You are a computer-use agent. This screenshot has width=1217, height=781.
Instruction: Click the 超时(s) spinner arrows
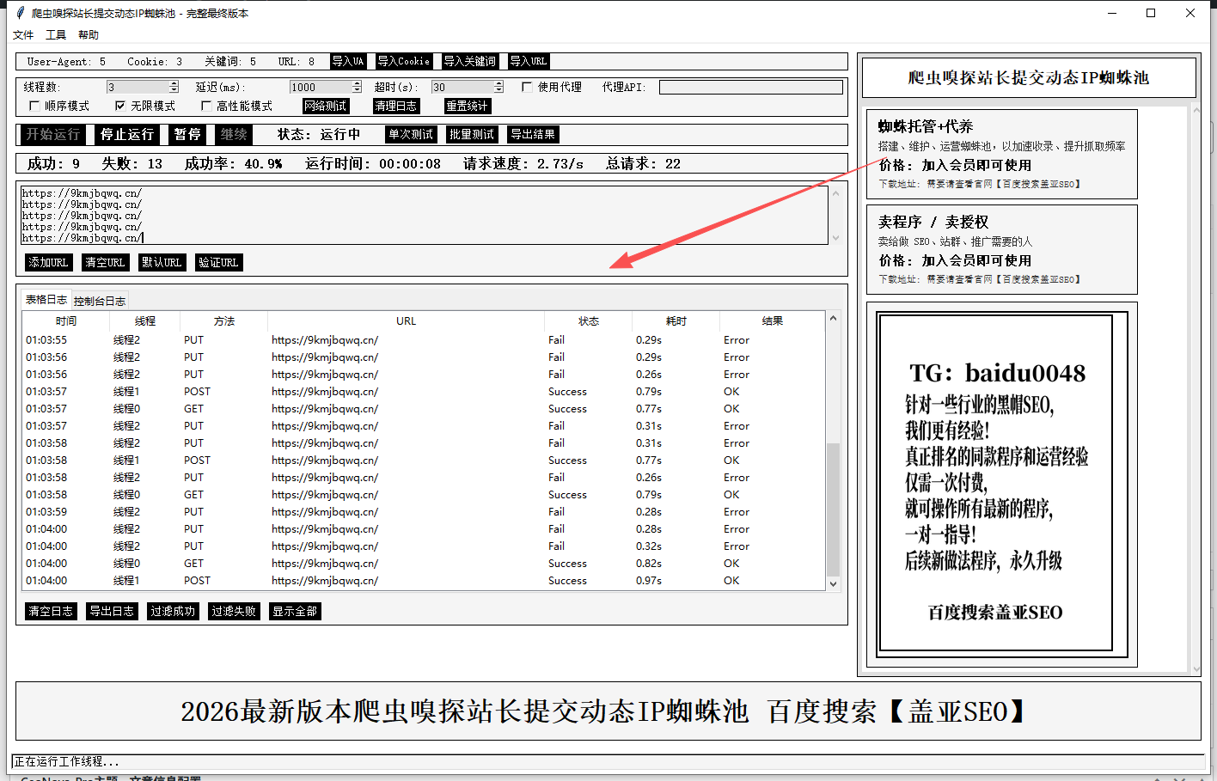click(498, 87)
